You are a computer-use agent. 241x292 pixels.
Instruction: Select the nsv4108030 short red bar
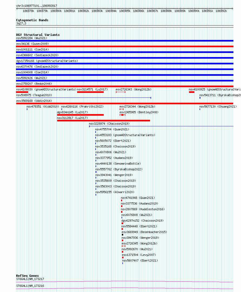22,92
